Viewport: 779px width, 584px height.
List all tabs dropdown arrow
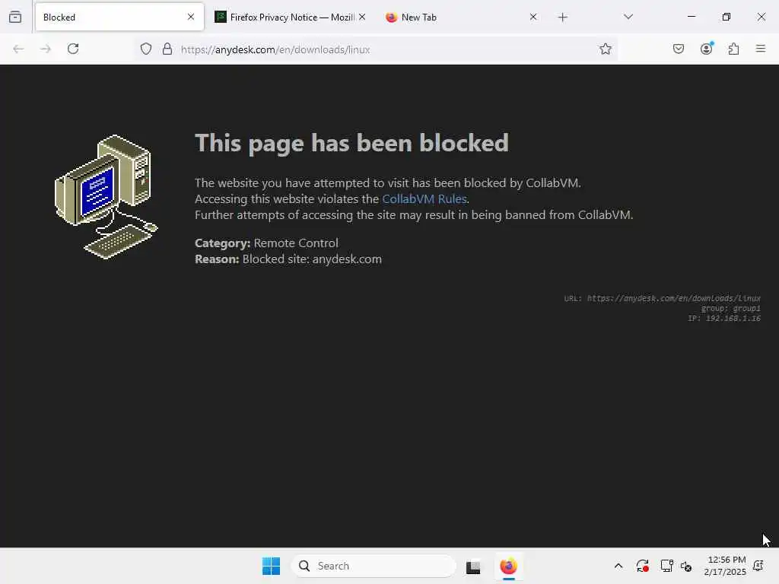tap(628, 17)
